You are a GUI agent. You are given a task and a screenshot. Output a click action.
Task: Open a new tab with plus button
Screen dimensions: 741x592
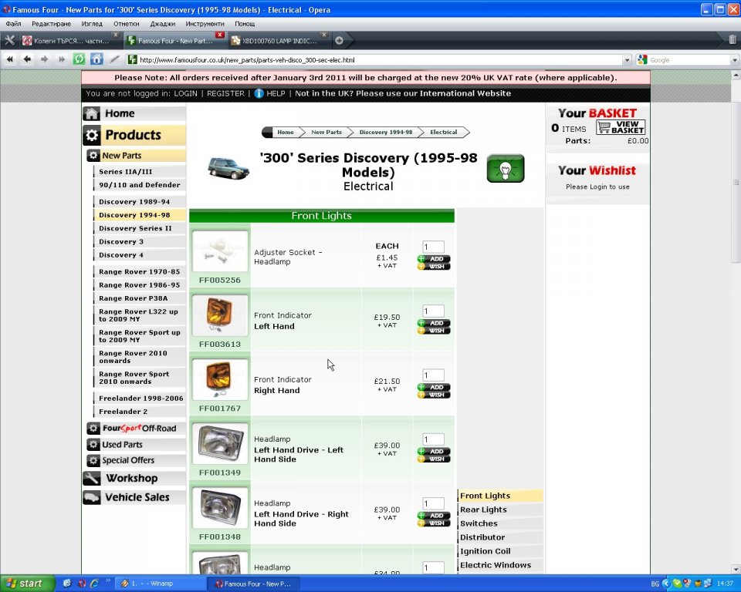point(339,41)
